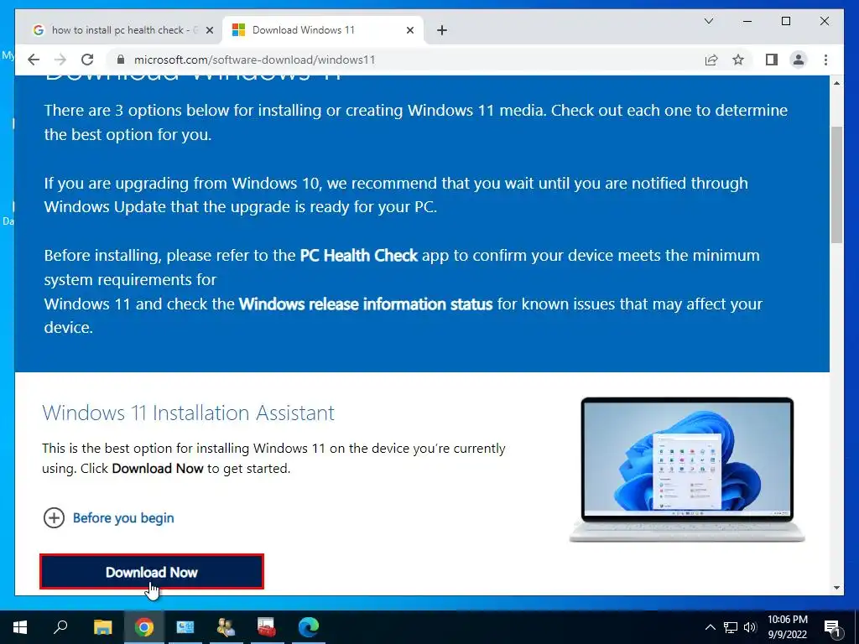Image resolution: width=859 pixels, height=644 pixels.
Task: Open the users app taskbar icon
Action: 226,627
